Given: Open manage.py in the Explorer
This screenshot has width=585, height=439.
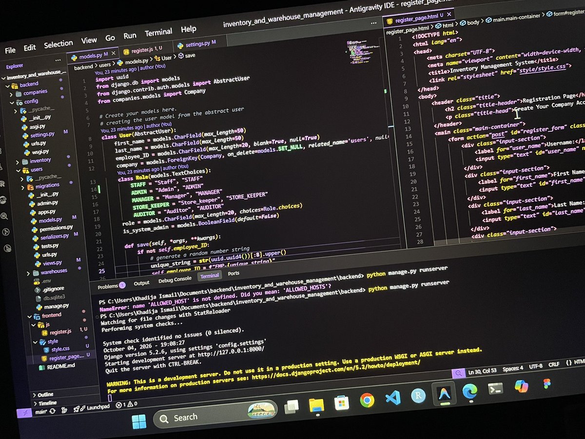Looking at the screenshot, I should click(56, 306).
